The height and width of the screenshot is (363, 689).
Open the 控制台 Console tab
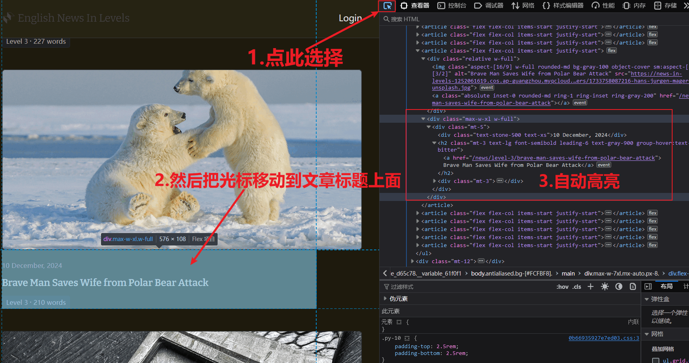(x=452, y=6)
